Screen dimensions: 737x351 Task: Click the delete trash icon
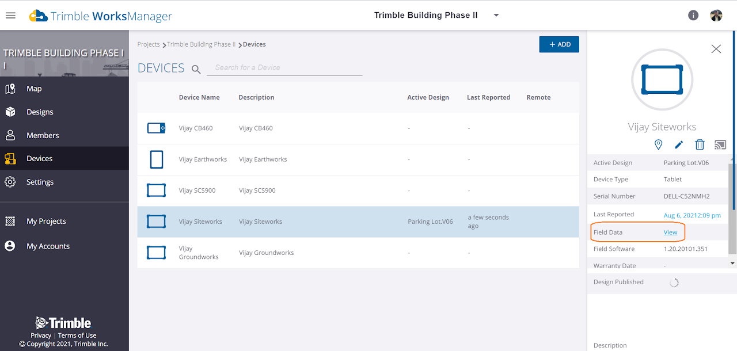point(700,144)
